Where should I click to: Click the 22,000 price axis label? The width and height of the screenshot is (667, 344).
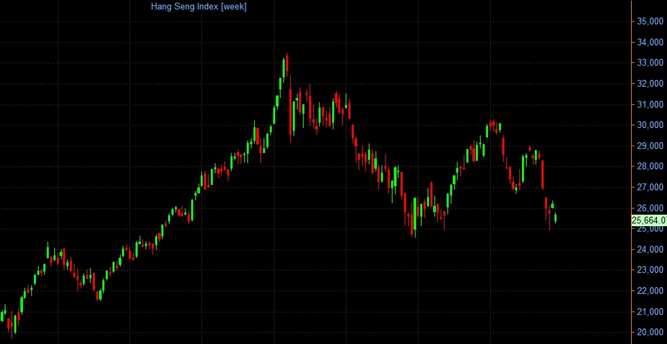pyautogui.click(x=650, y=291)
